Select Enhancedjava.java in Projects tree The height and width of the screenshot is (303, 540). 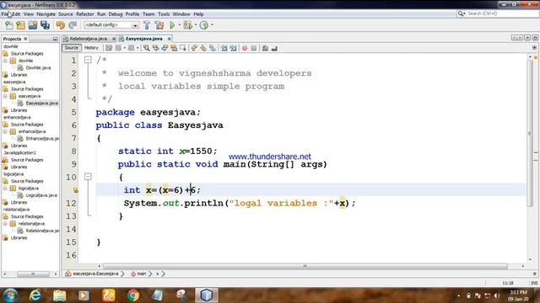pos(42,138)
